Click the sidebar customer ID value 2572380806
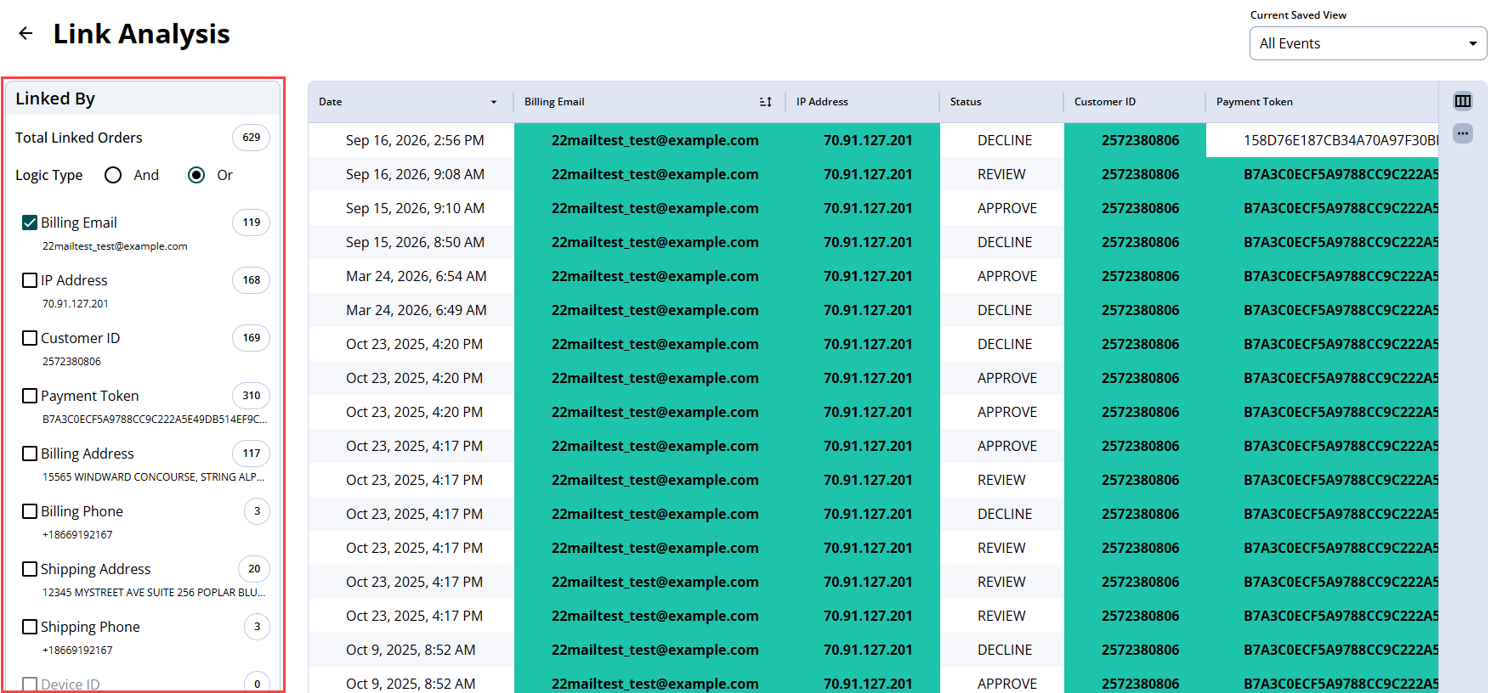Image resolution: width=1491 pixels, height=693 pixels. pos(71,362)
